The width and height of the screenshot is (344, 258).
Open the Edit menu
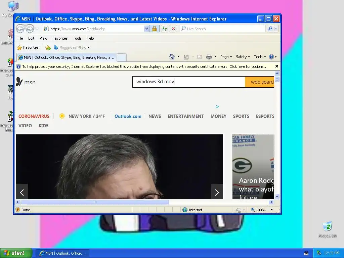(31, 38)
